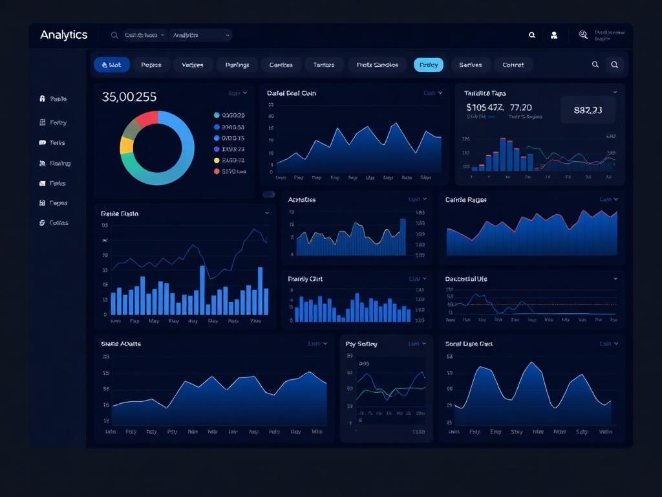Switch to the Tarrires tab pill
The image size is (662, 497).
click(x=324, y=65)
